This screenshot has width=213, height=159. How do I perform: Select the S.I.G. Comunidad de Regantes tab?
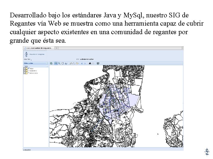coord(38,48)
